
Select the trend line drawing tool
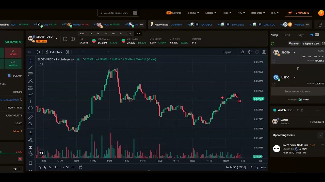(x=30, y=67)
